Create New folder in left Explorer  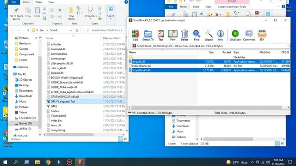[71, 14]
